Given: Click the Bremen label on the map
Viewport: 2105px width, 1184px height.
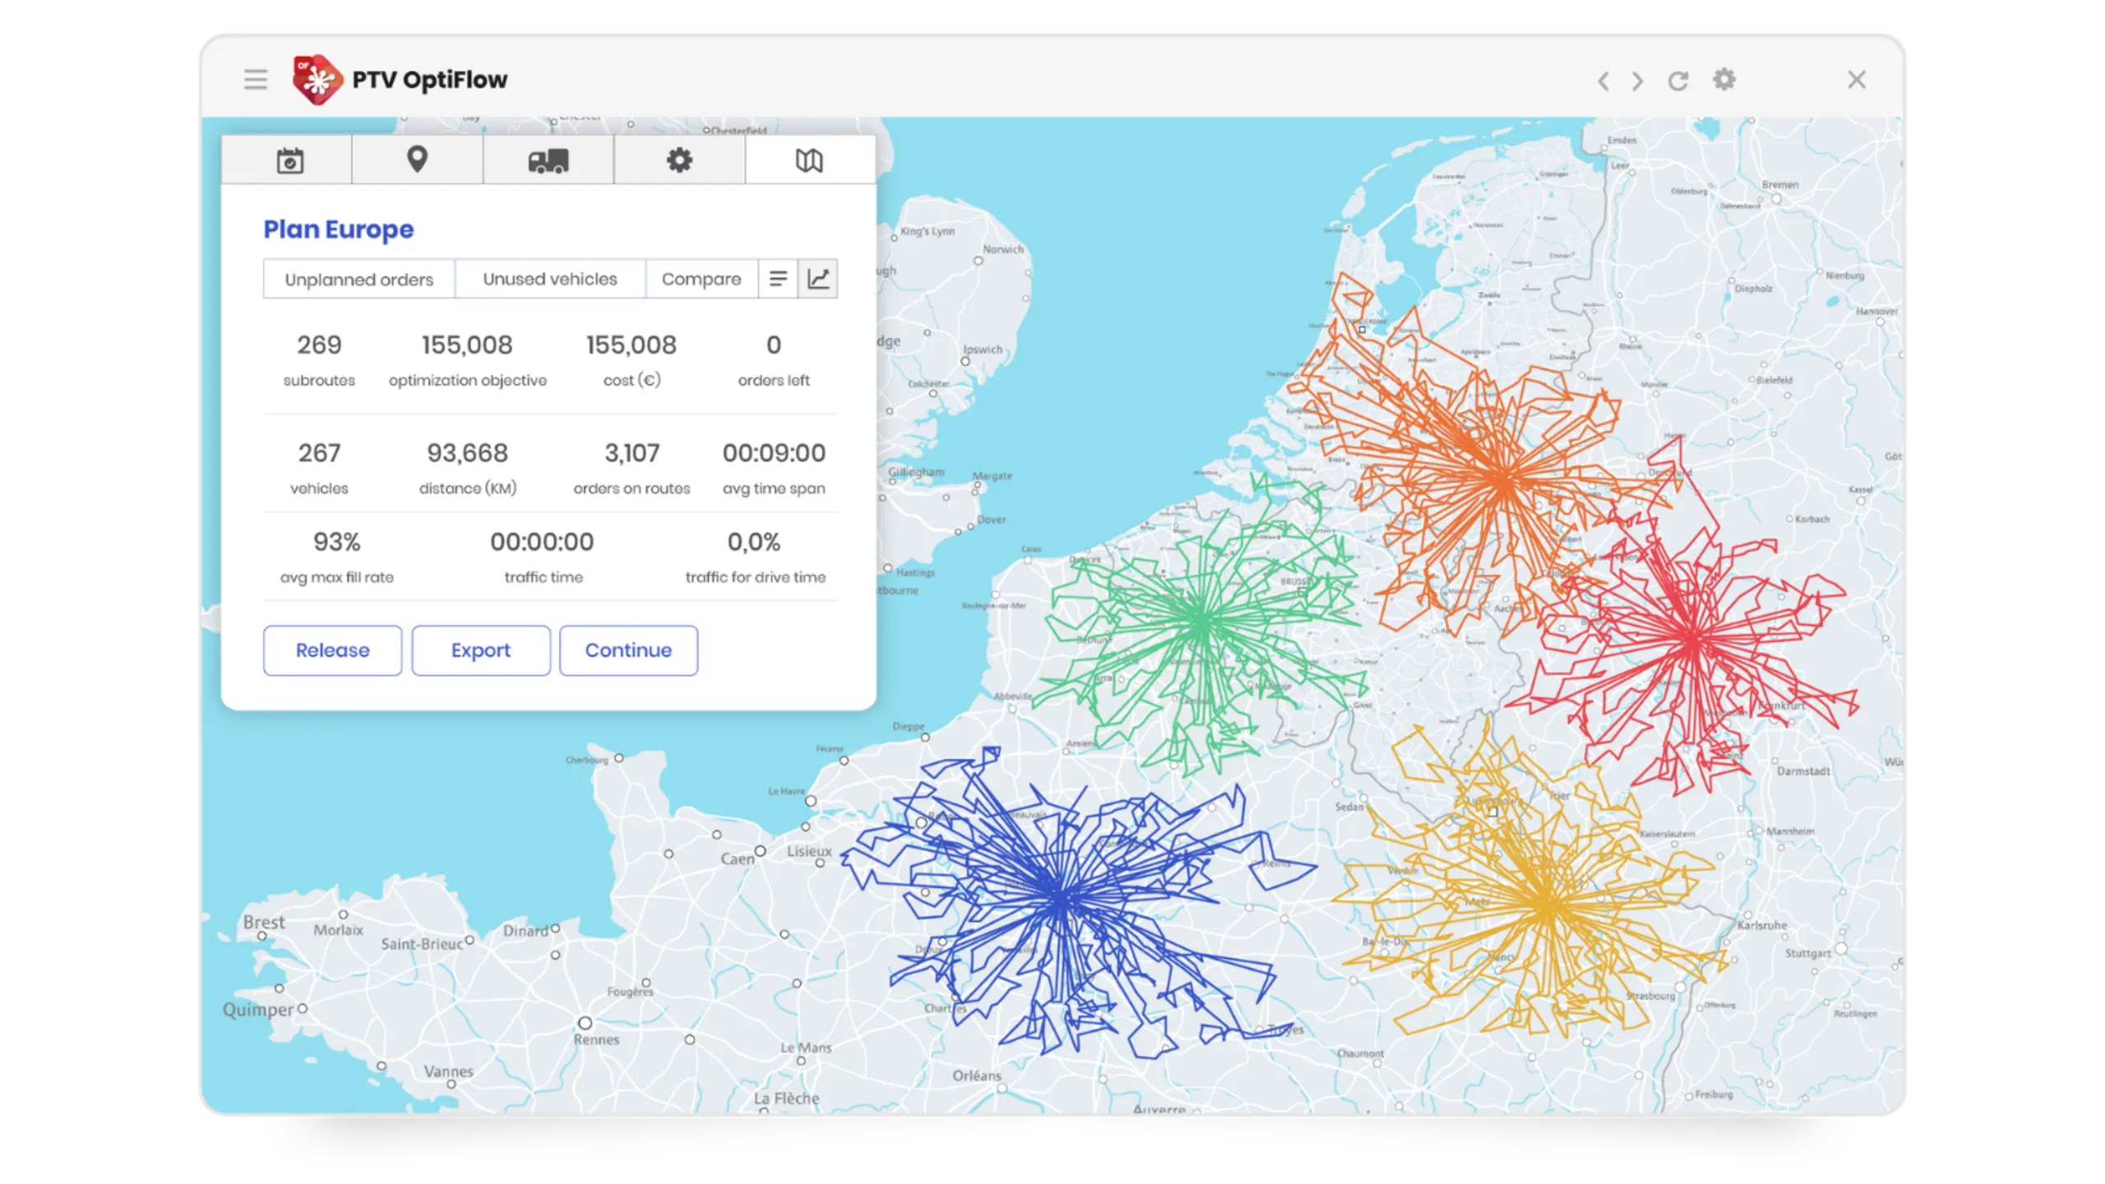Looking at the screenshot, I should pyautogui.click(x=1780, y=184).
